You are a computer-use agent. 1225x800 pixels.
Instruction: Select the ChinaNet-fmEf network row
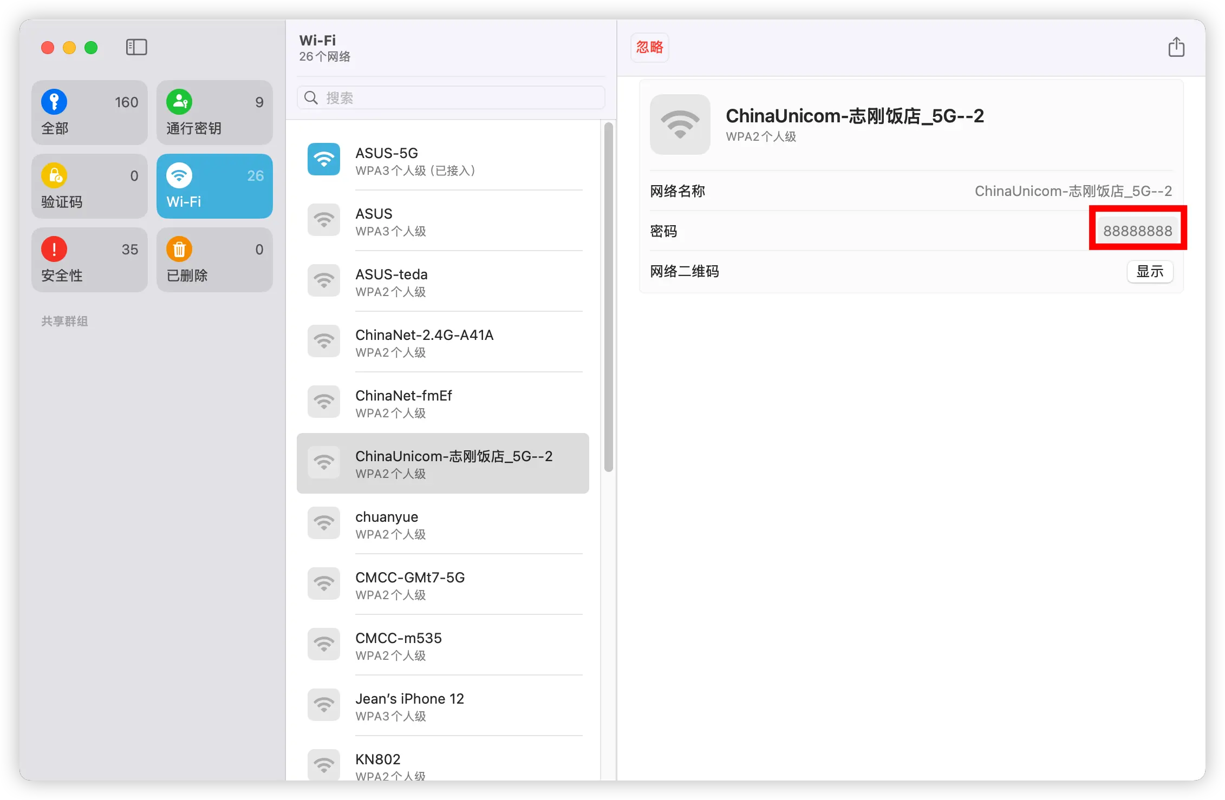click(443, 403)
